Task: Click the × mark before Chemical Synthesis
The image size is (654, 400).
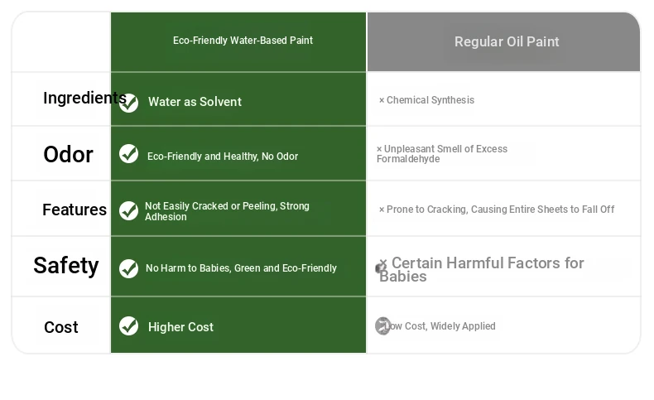Action: tap(381, 100)
